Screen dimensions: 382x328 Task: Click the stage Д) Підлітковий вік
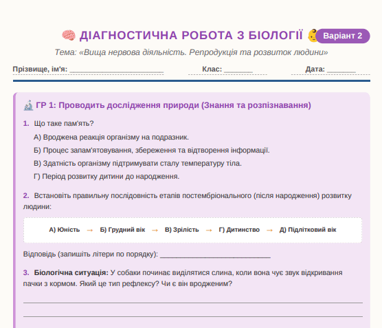pos(308,230)
